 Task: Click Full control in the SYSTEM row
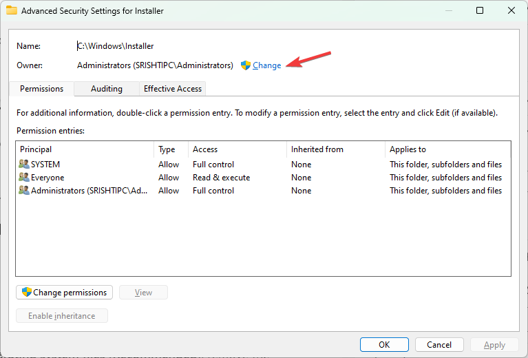click(x=213, y=165)
